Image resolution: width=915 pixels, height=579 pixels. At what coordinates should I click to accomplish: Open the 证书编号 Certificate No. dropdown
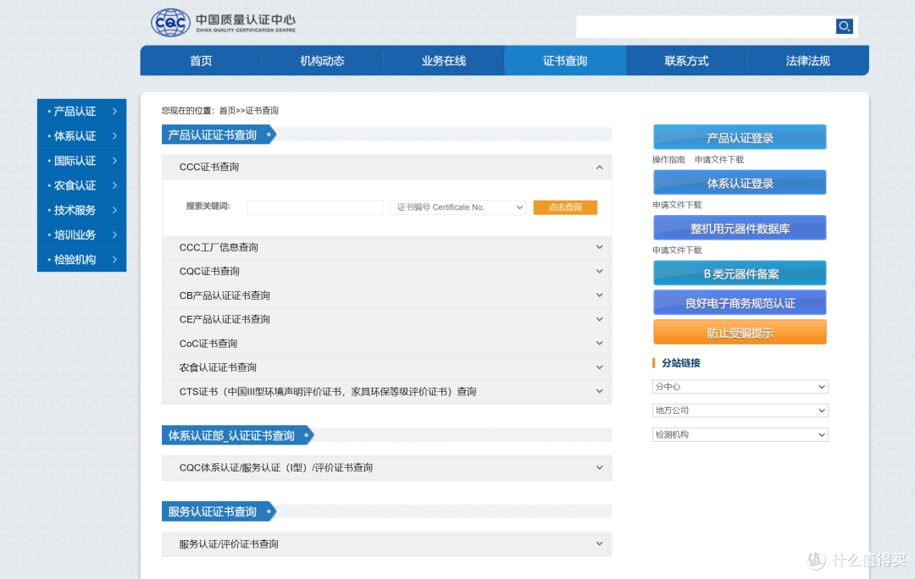458,207
